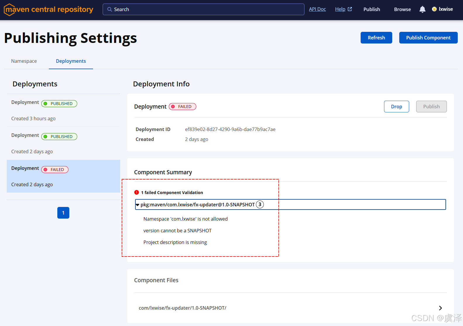Click Publish in the top navigation
Screen dimensions: 463x326
click(372, 9)
